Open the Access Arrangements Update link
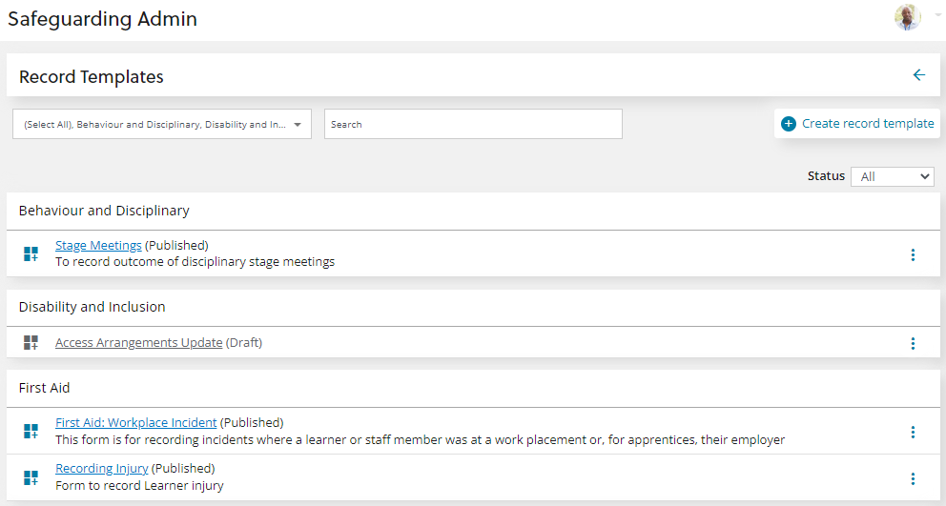 point(138,343)
